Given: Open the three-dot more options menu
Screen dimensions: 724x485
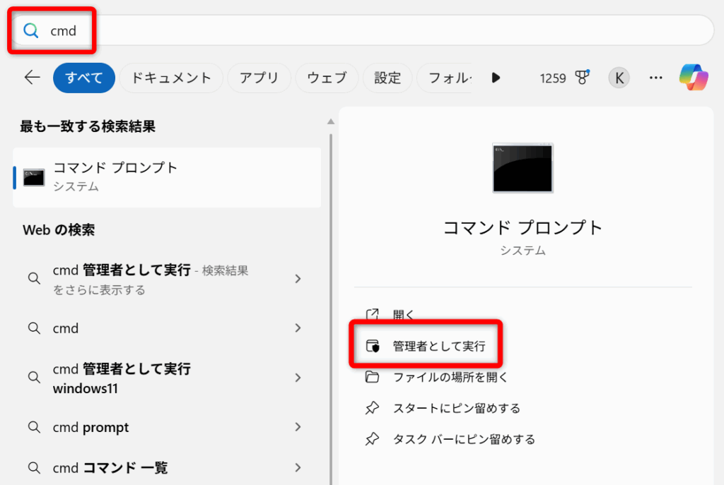Looking at the screenshot, I should click(x=655, y=78).
